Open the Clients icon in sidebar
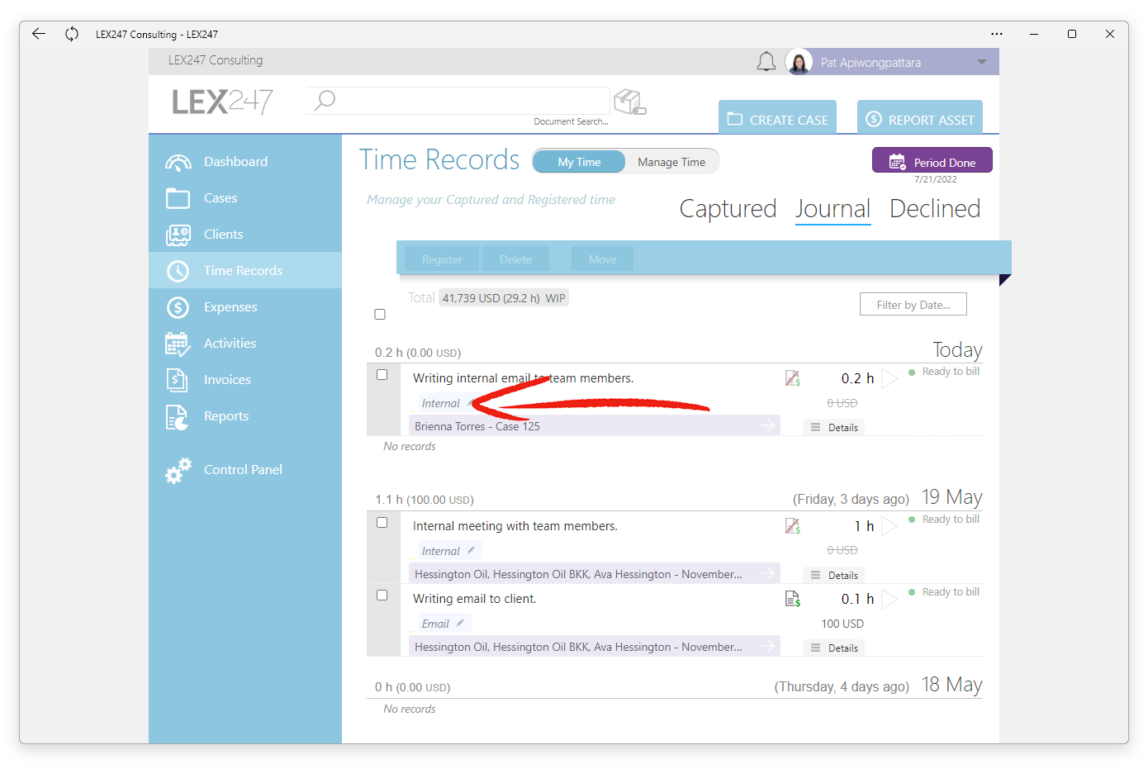The height and width of the screenshot is (764, 1148). pos(178,235)
